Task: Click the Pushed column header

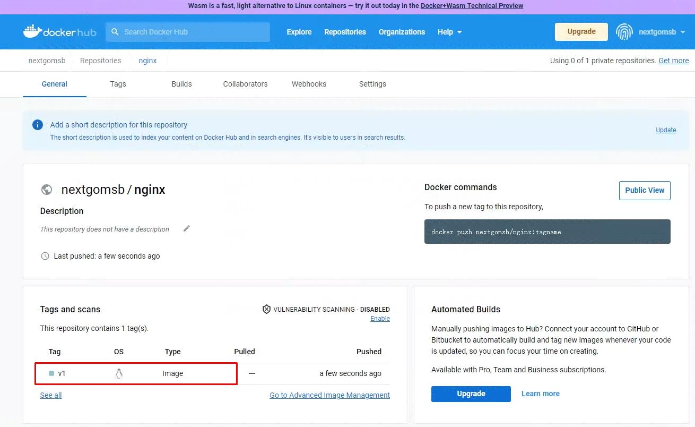Action: (x=369, y=352)
